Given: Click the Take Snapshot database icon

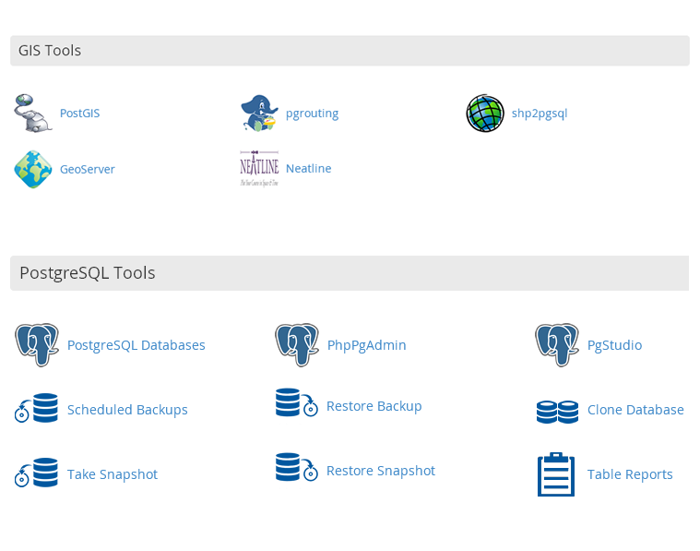Looking at the screenshot, I should 37,473.
